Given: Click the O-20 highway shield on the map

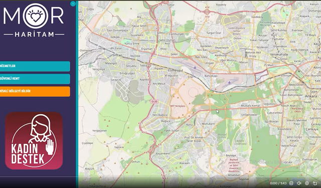Looking at the screenshot, I should tap(154, 101).
